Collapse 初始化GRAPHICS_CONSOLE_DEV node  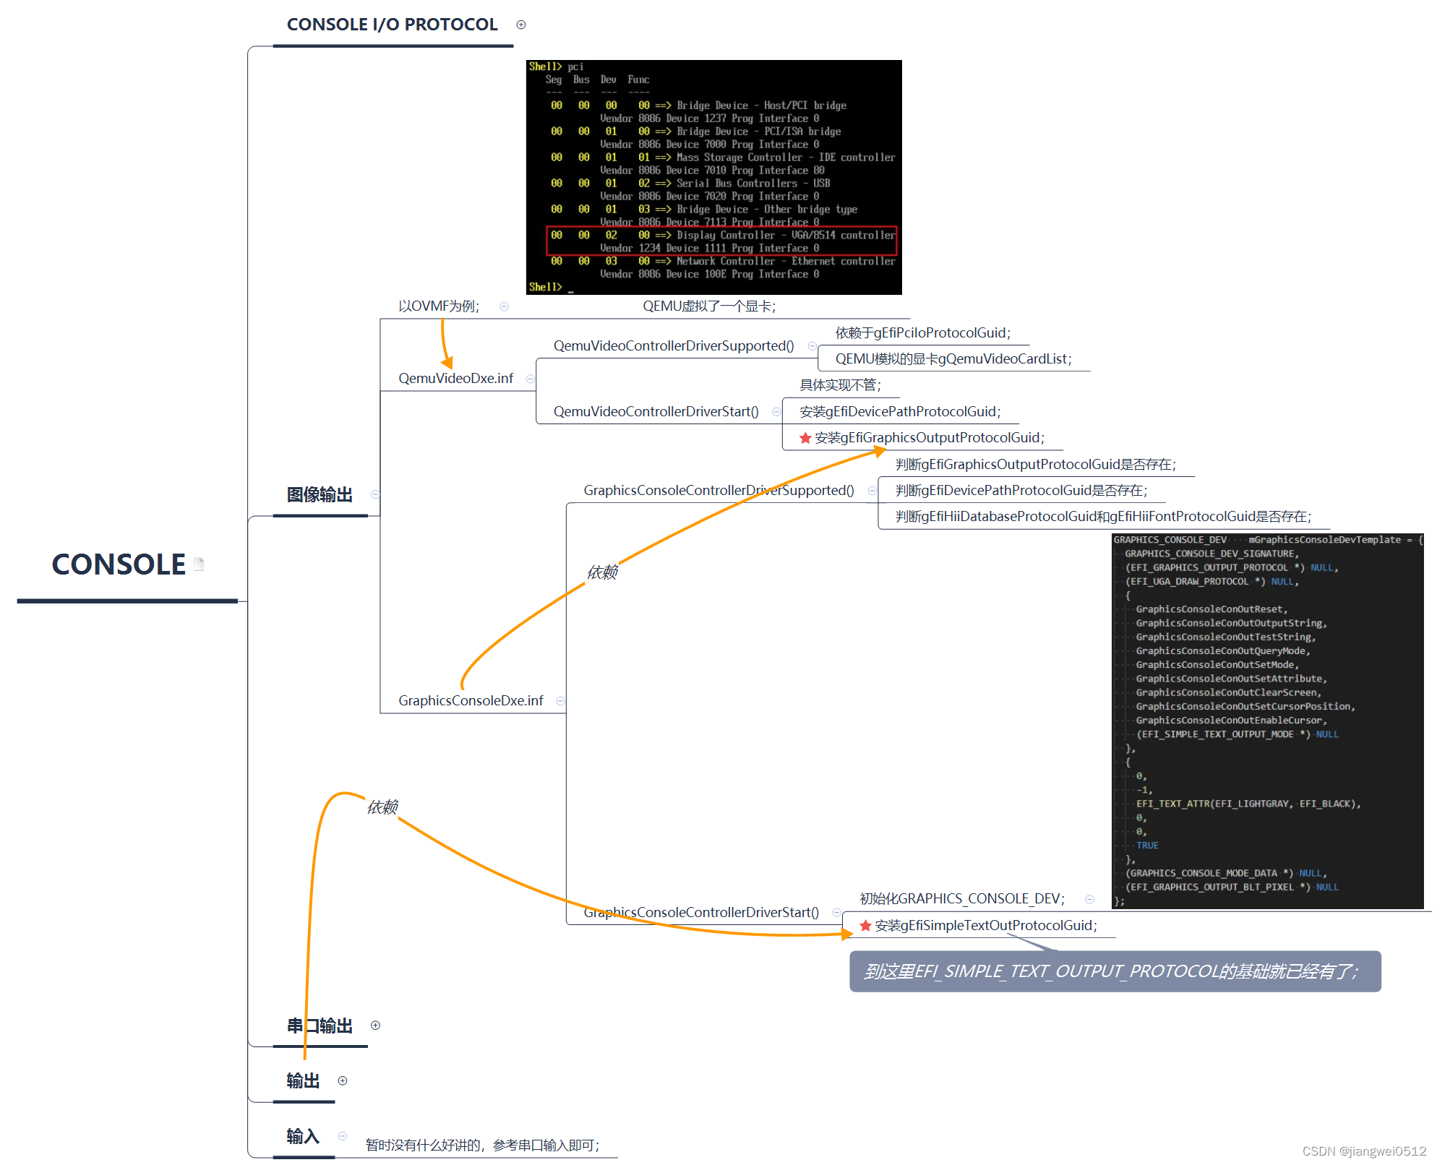(1089, 899)
